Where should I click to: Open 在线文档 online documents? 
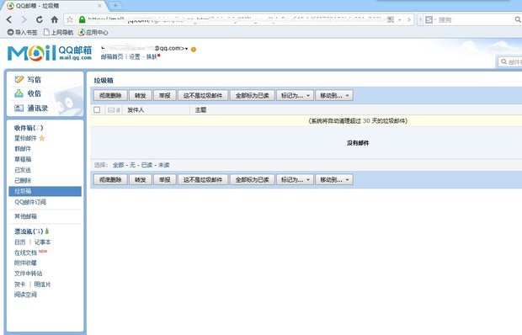tap(25, 253)
